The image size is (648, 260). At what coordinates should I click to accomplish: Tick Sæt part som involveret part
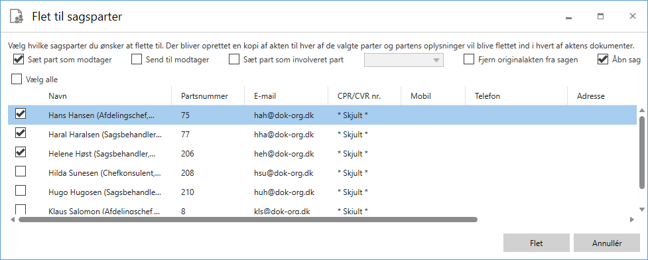tap(234, 60)
